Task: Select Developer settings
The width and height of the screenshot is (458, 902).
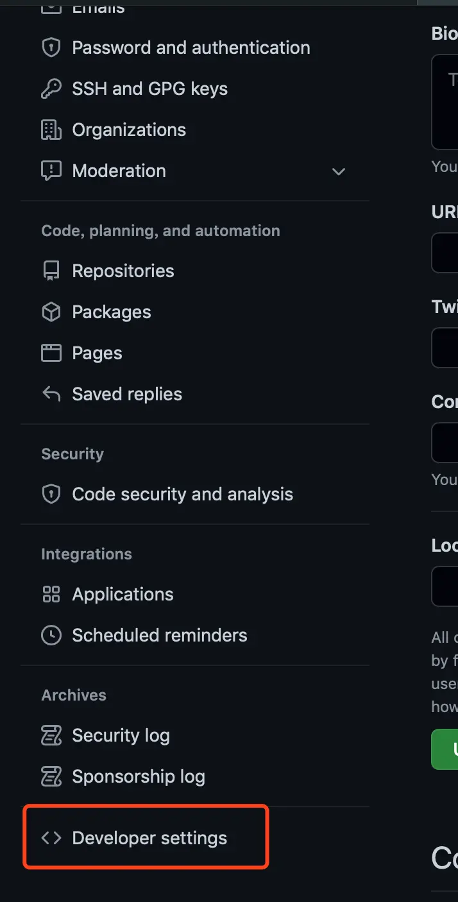Action: [x=149, y=838]
